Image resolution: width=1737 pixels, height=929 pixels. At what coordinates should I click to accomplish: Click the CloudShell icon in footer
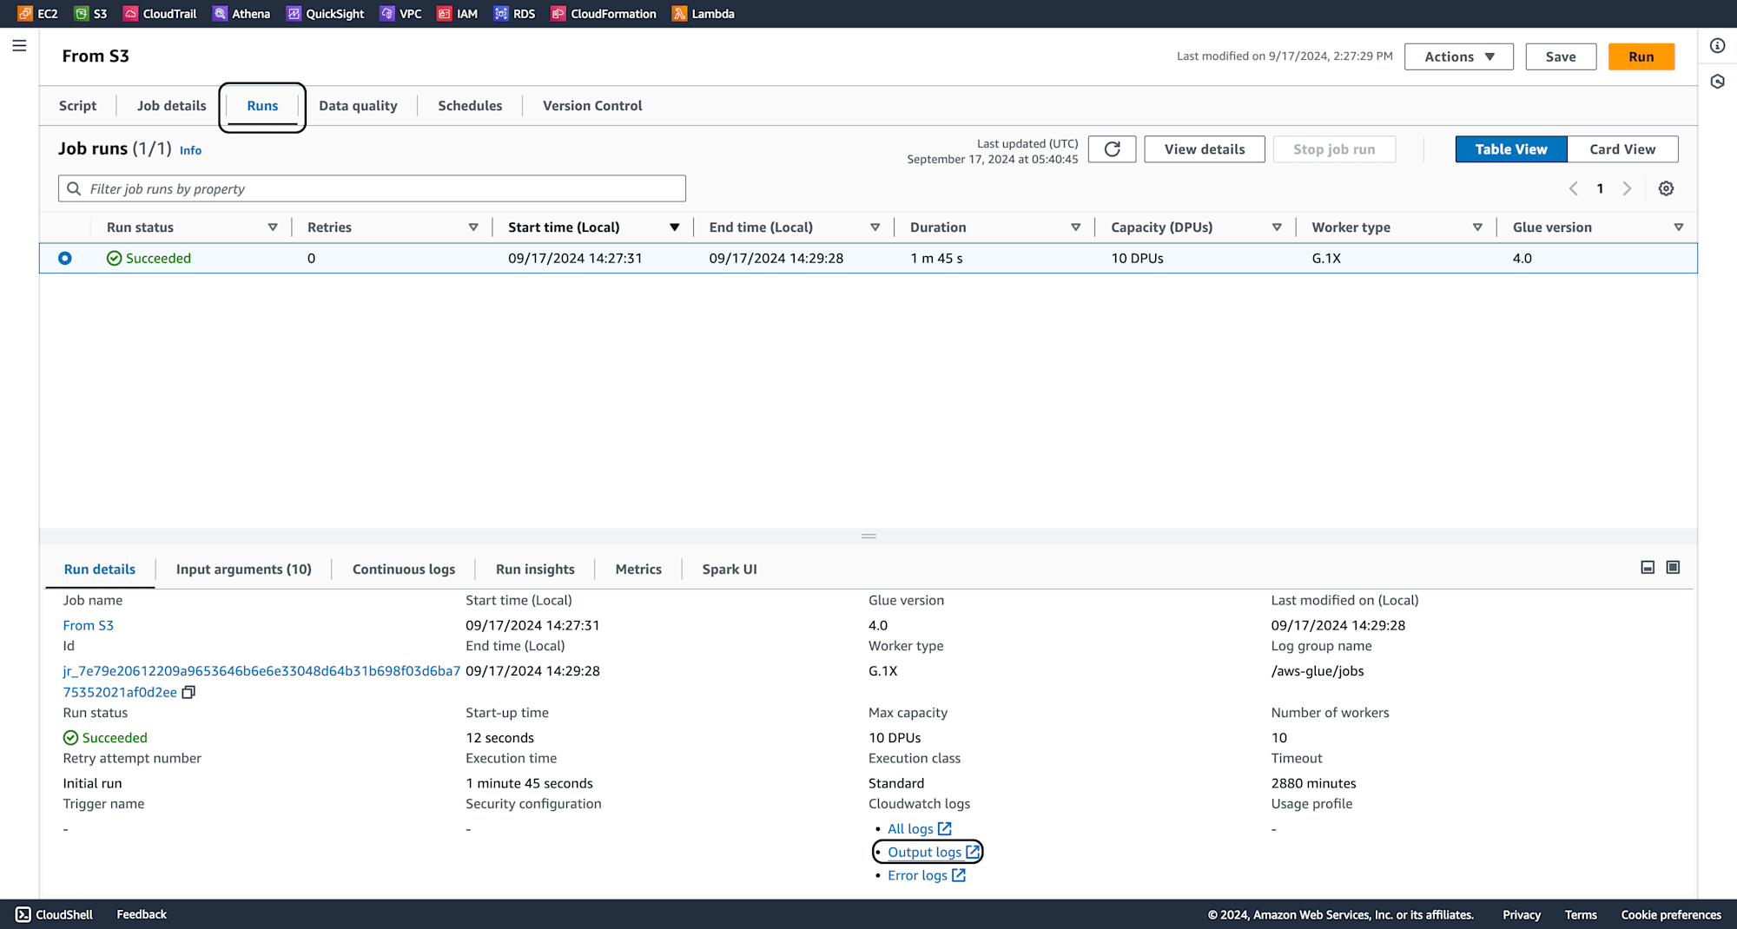[23, 914]
